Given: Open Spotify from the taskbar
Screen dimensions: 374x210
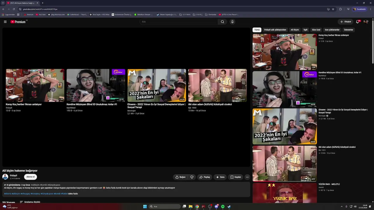Looking at the screenshot, I should point(223,206).
